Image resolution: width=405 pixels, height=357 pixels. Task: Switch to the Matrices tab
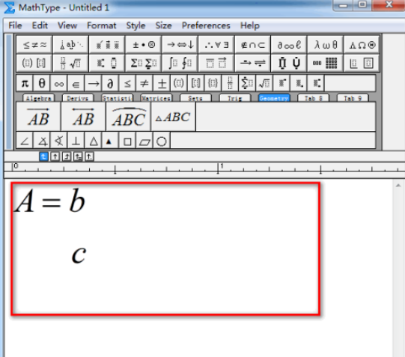point(156,98)
